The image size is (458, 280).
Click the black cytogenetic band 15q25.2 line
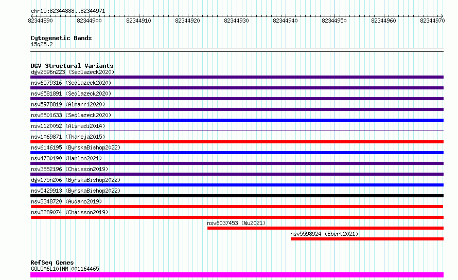pyautogui.click(x=237, y=50)
